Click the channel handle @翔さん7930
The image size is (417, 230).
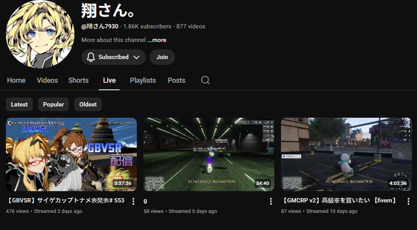[100, 26]
